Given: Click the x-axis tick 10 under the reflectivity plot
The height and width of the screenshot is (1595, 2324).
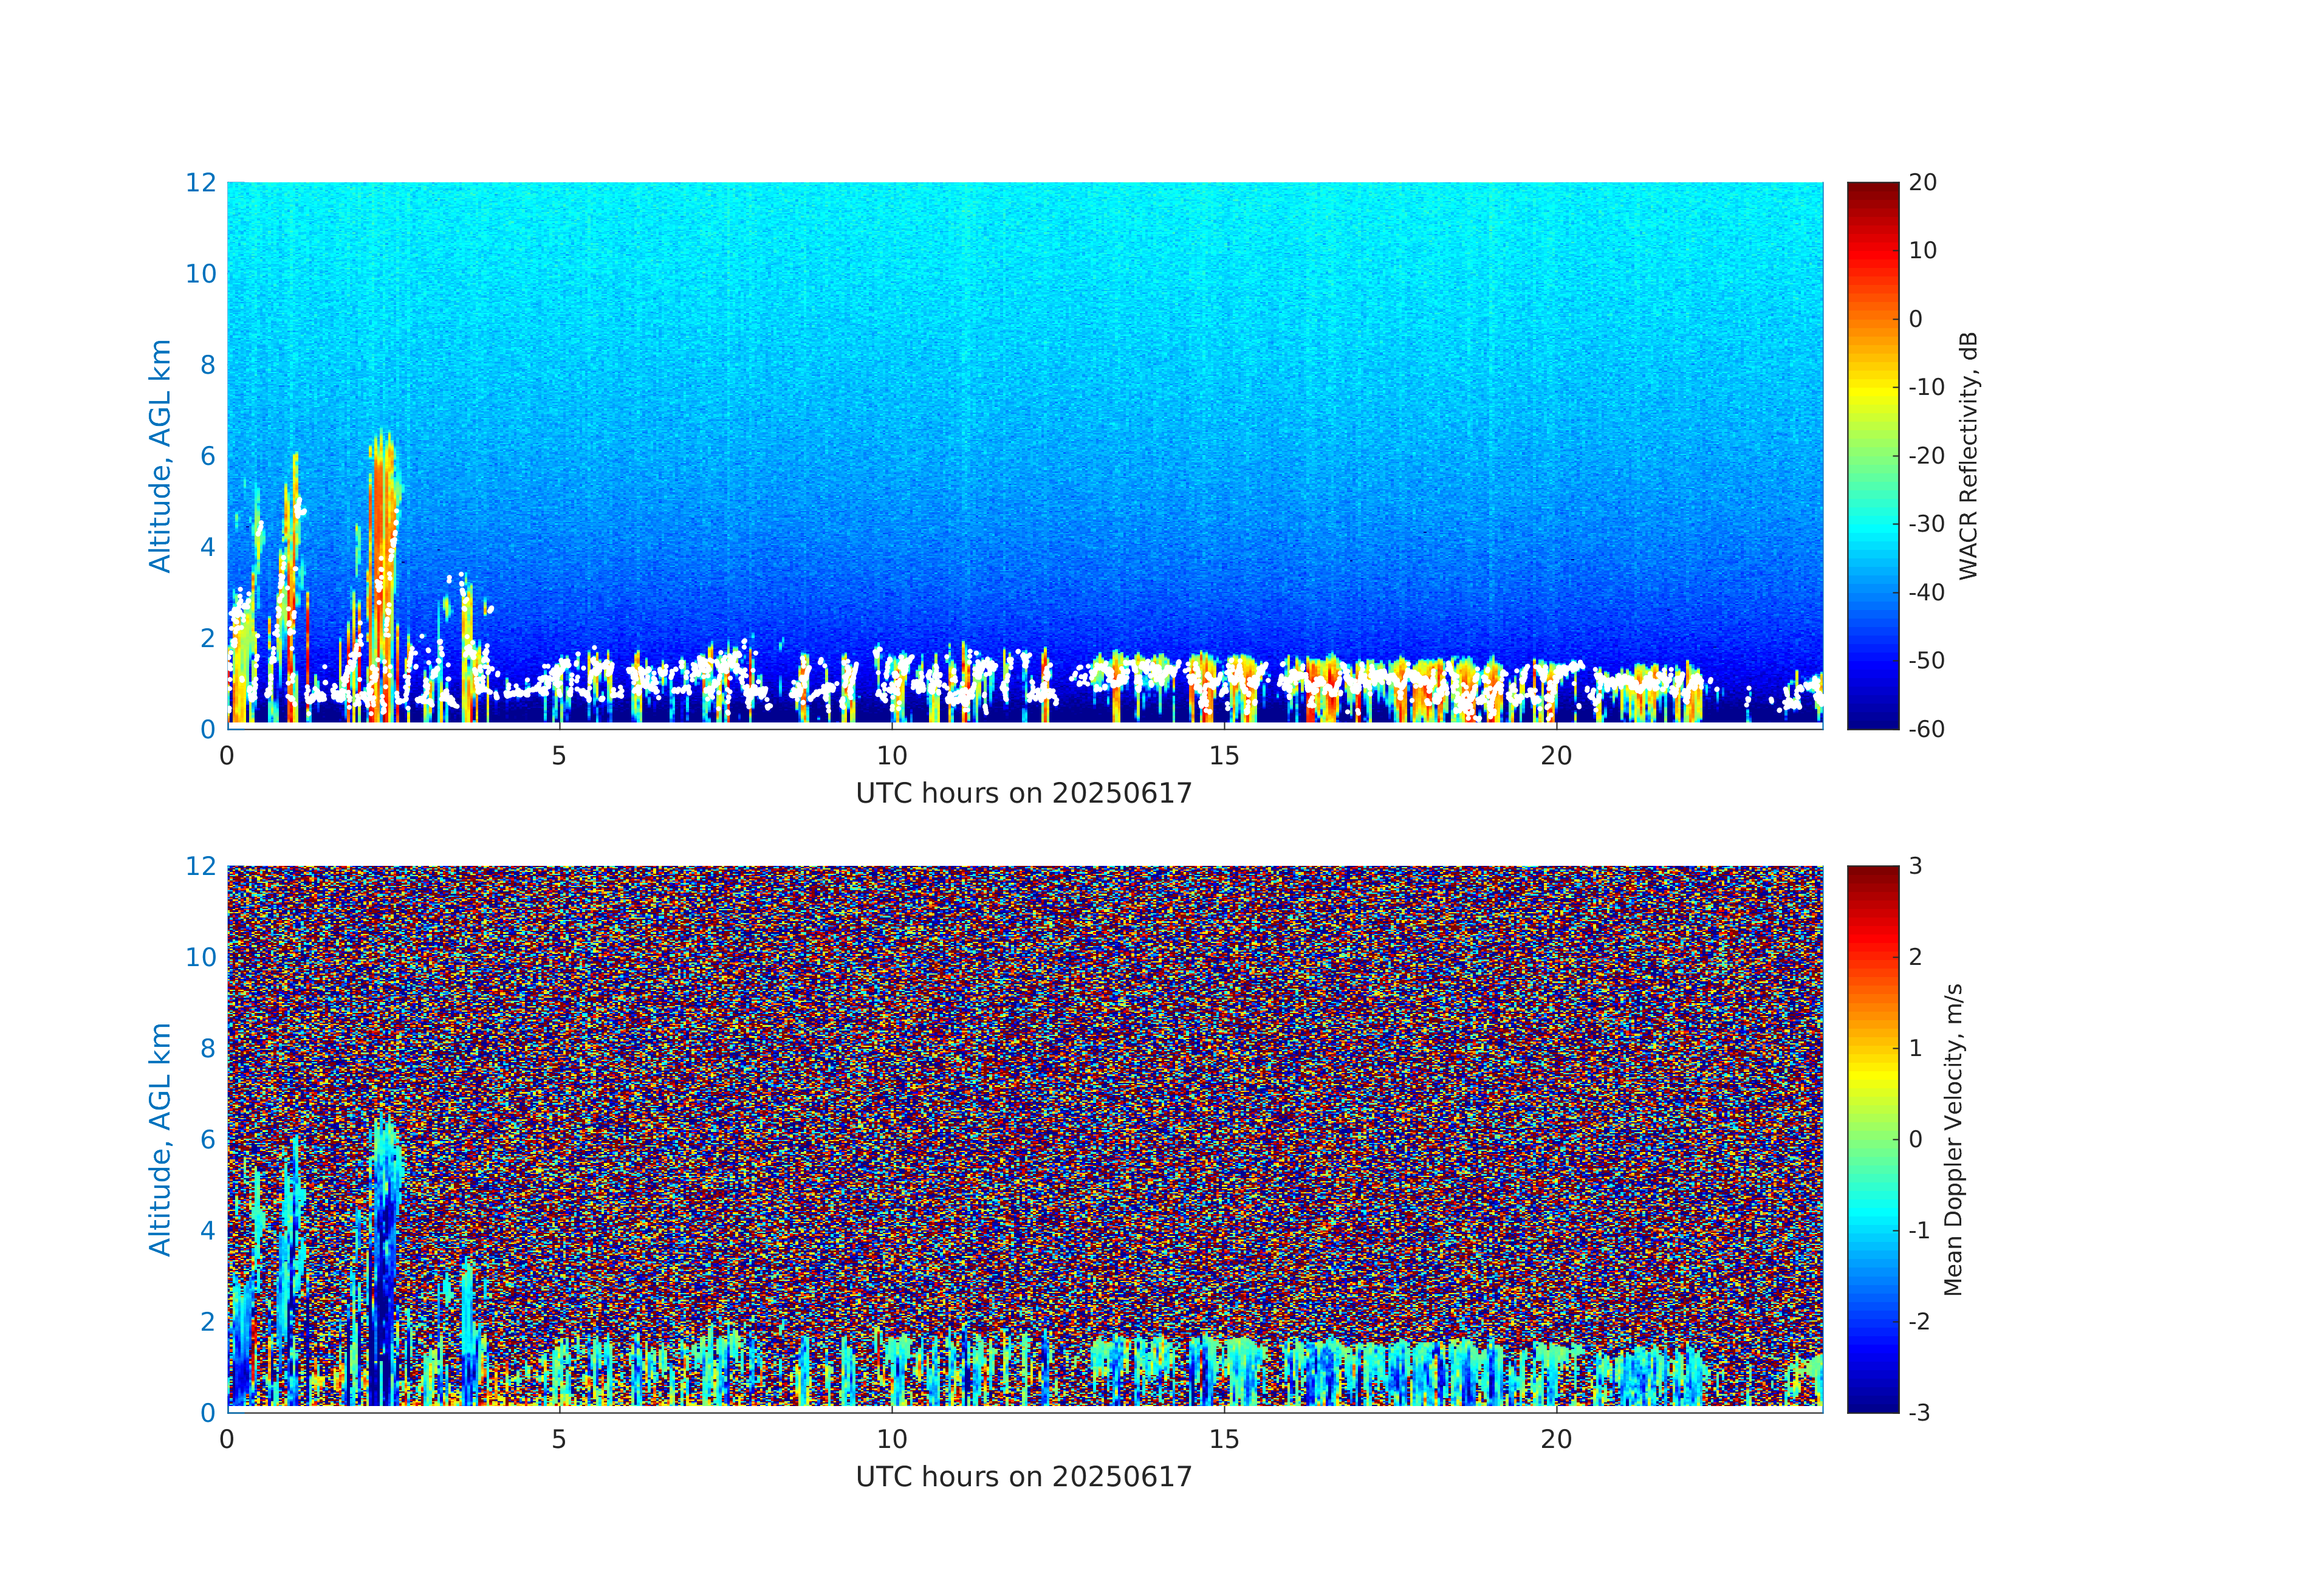Looking at the screenshot, I should (x=892, y=756).
